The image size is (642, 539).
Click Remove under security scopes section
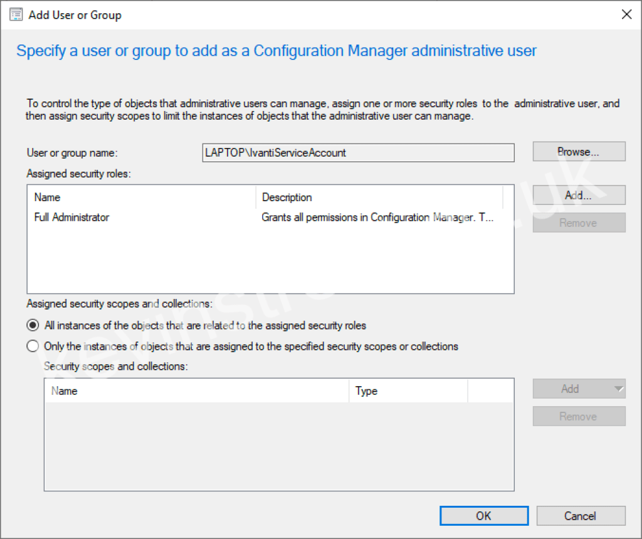click(578, 416)
